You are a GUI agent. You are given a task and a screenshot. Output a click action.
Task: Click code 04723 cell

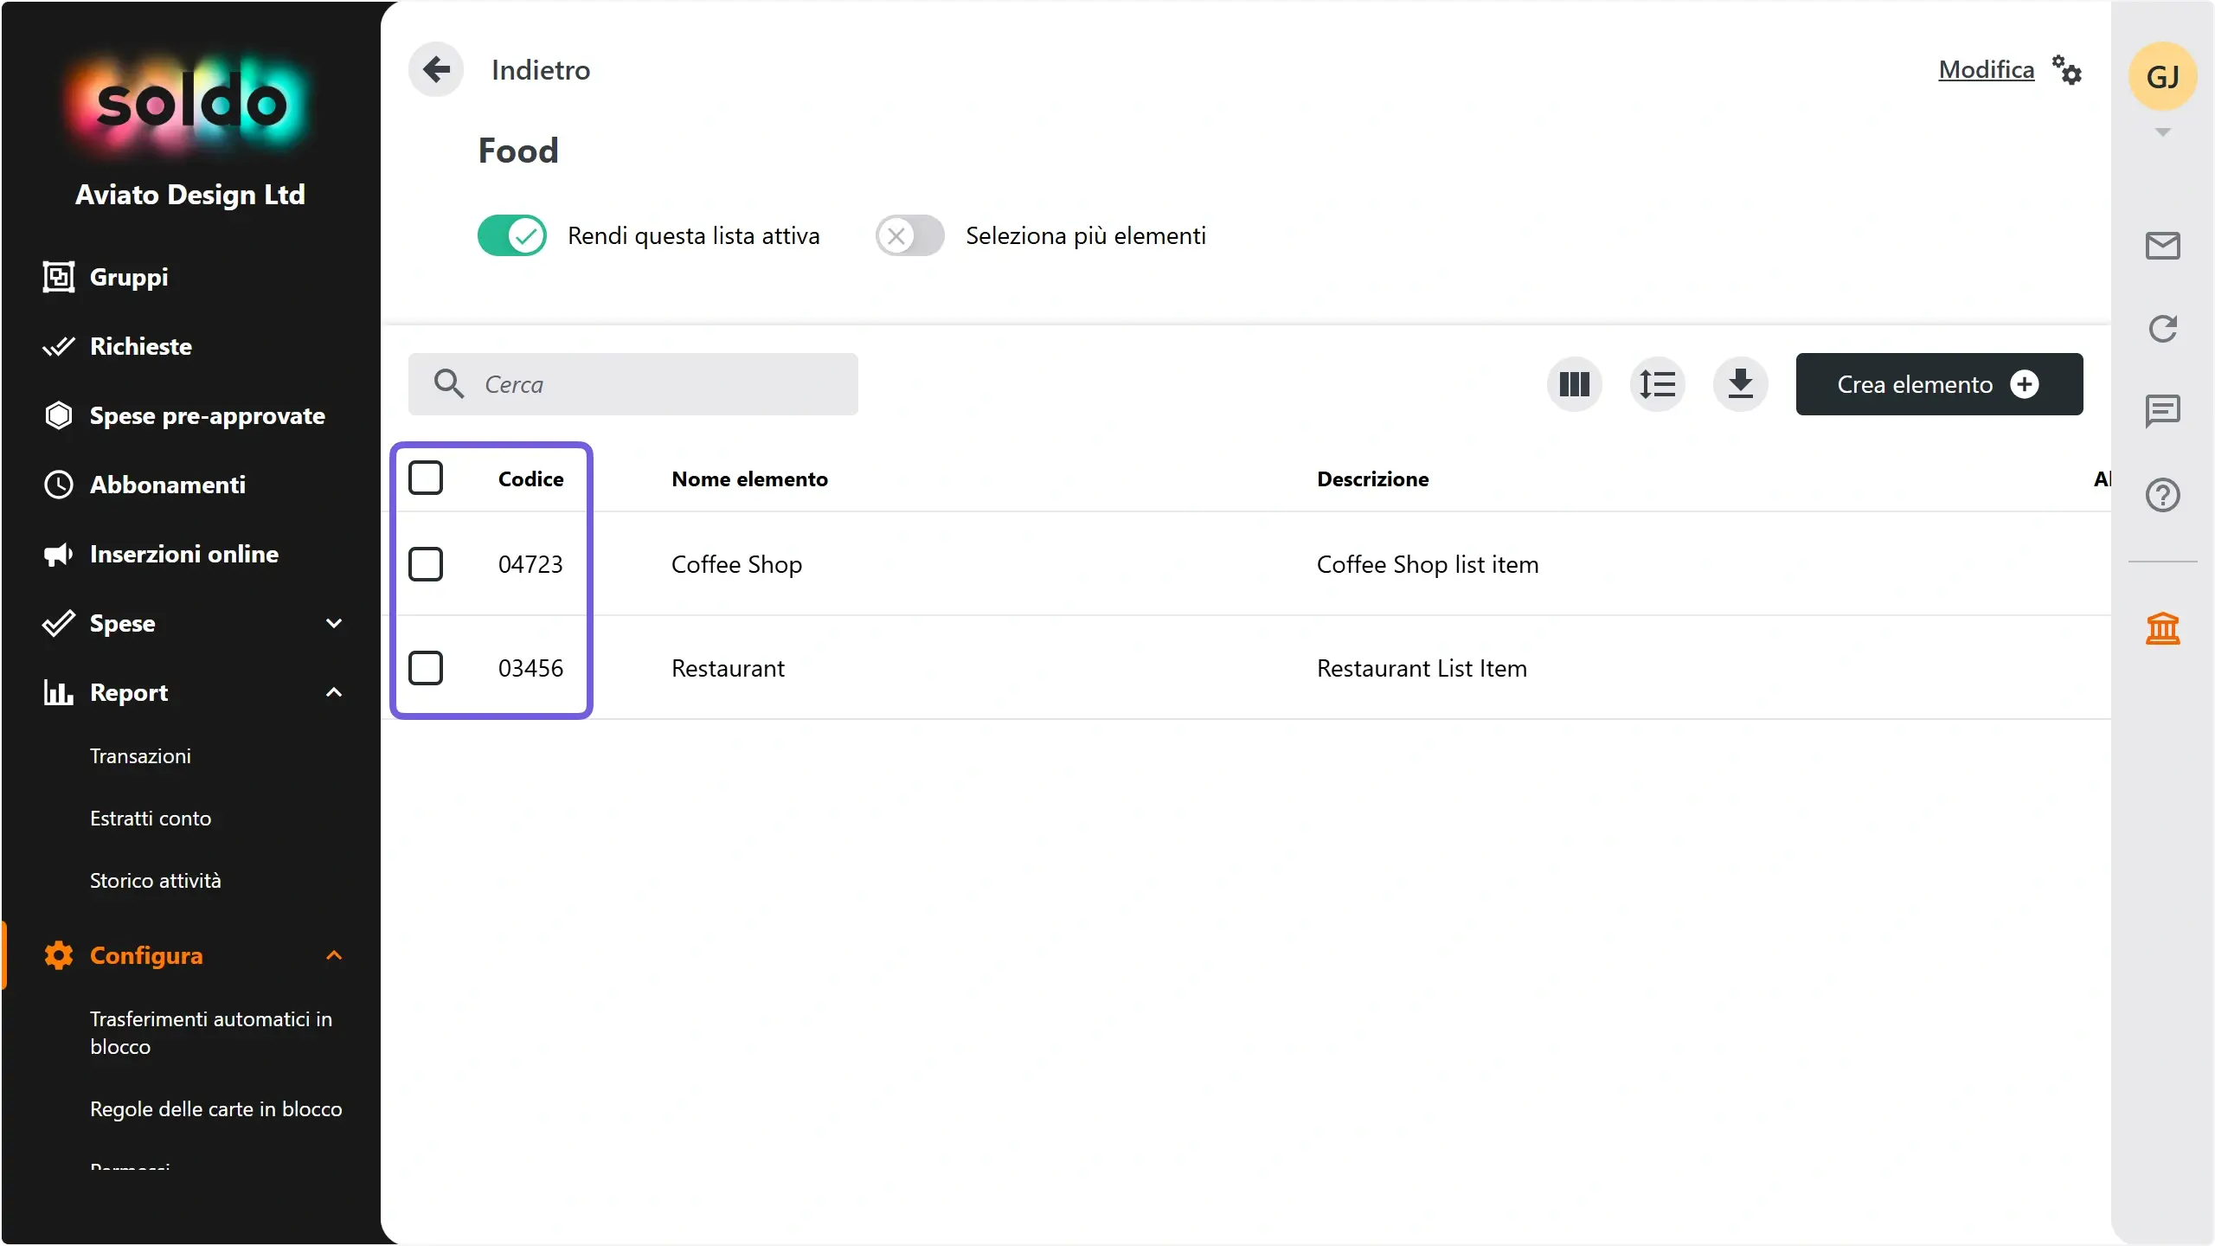tap(530, 564)
